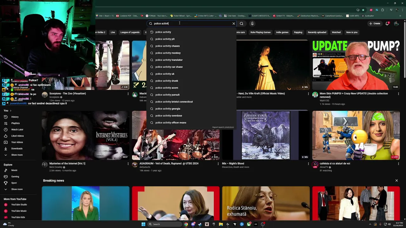Viewport: 406px width, 228px height.
Task: Select suggestion "police activity acorn"
Action: [192, 88]
